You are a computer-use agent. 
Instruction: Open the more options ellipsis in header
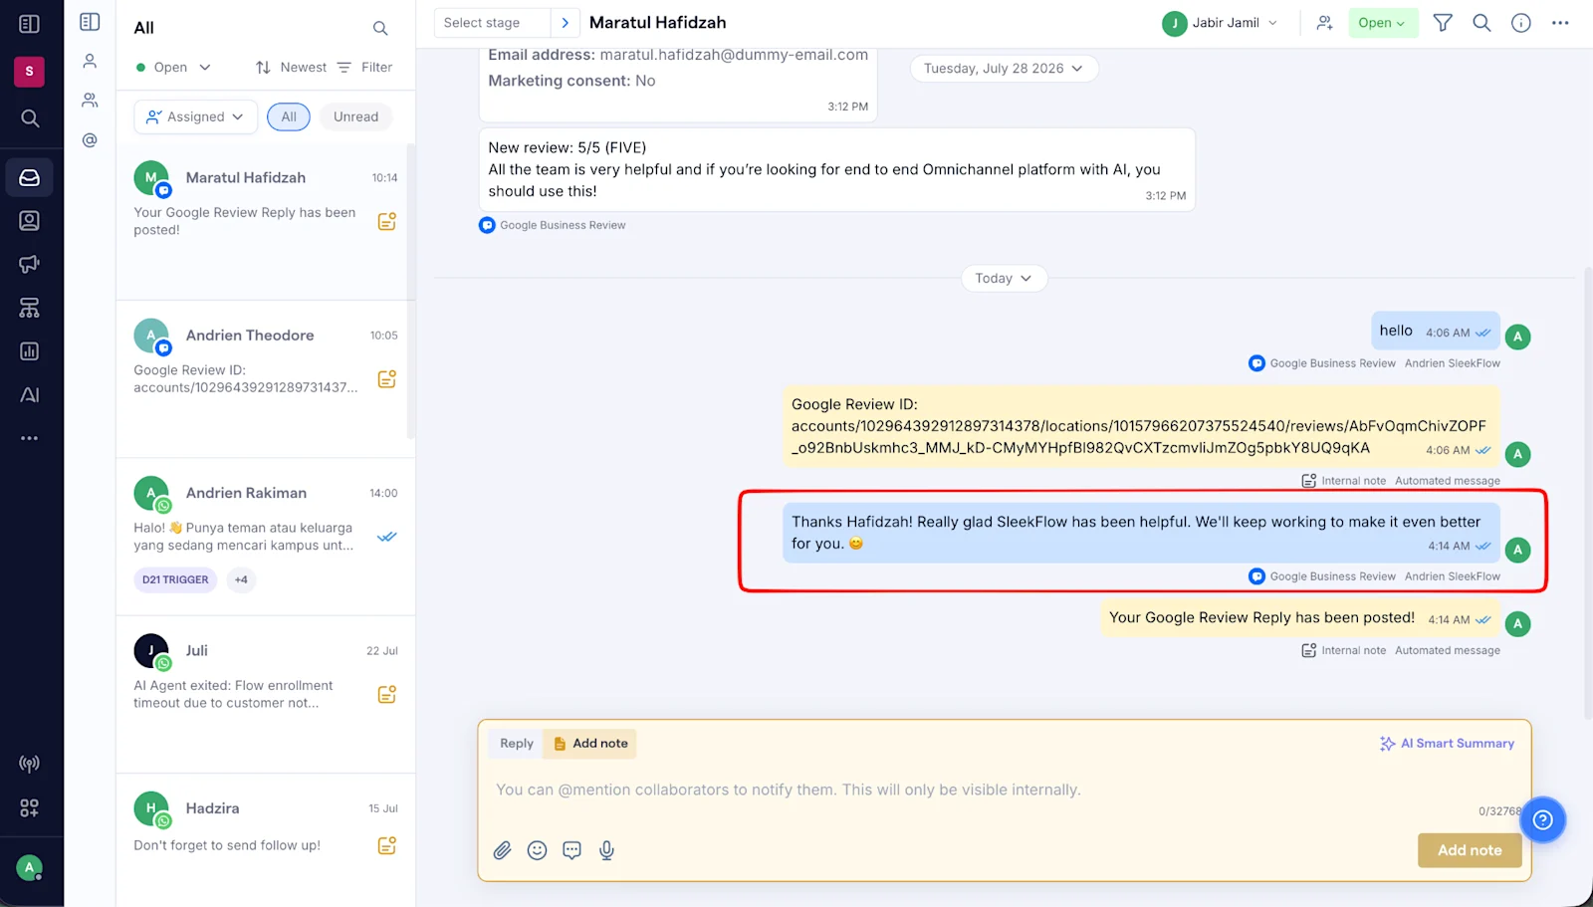(x=1560, y=23)
